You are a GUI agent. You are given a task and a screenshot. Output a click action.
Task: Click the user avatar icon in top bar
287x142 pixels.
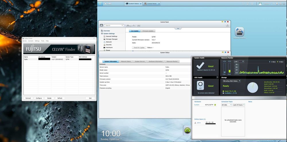click(260, 4)
